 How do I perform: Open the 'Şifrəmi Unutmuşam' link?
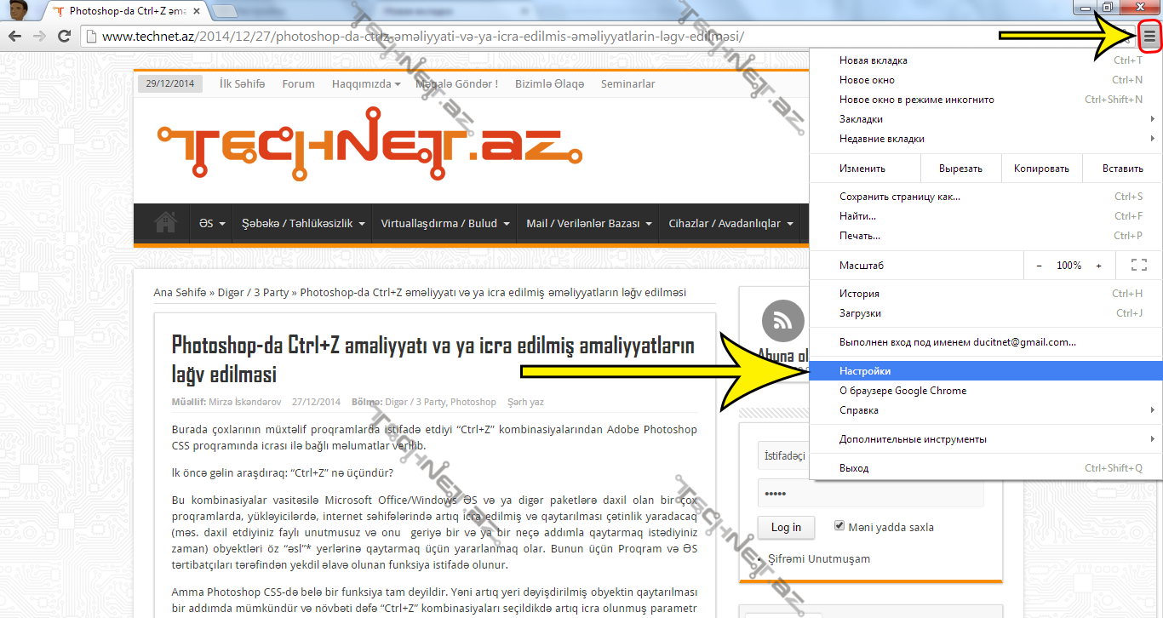pyautogui.click(x=818, y=559)
